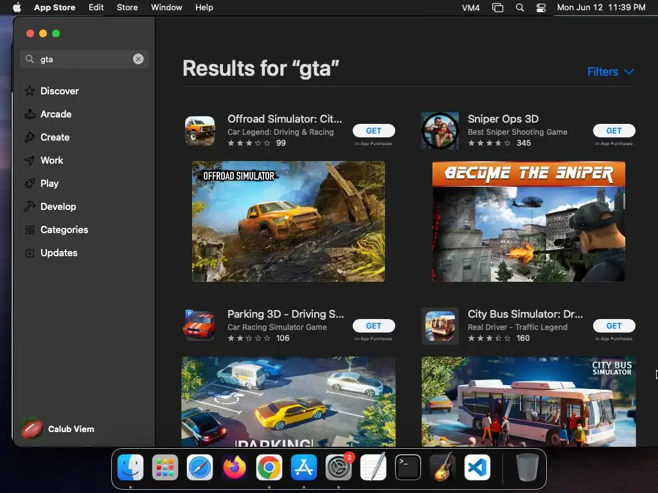This screenshot has height=493, width=658.
Task: Open the Apple menu
Action: (17, 8)
